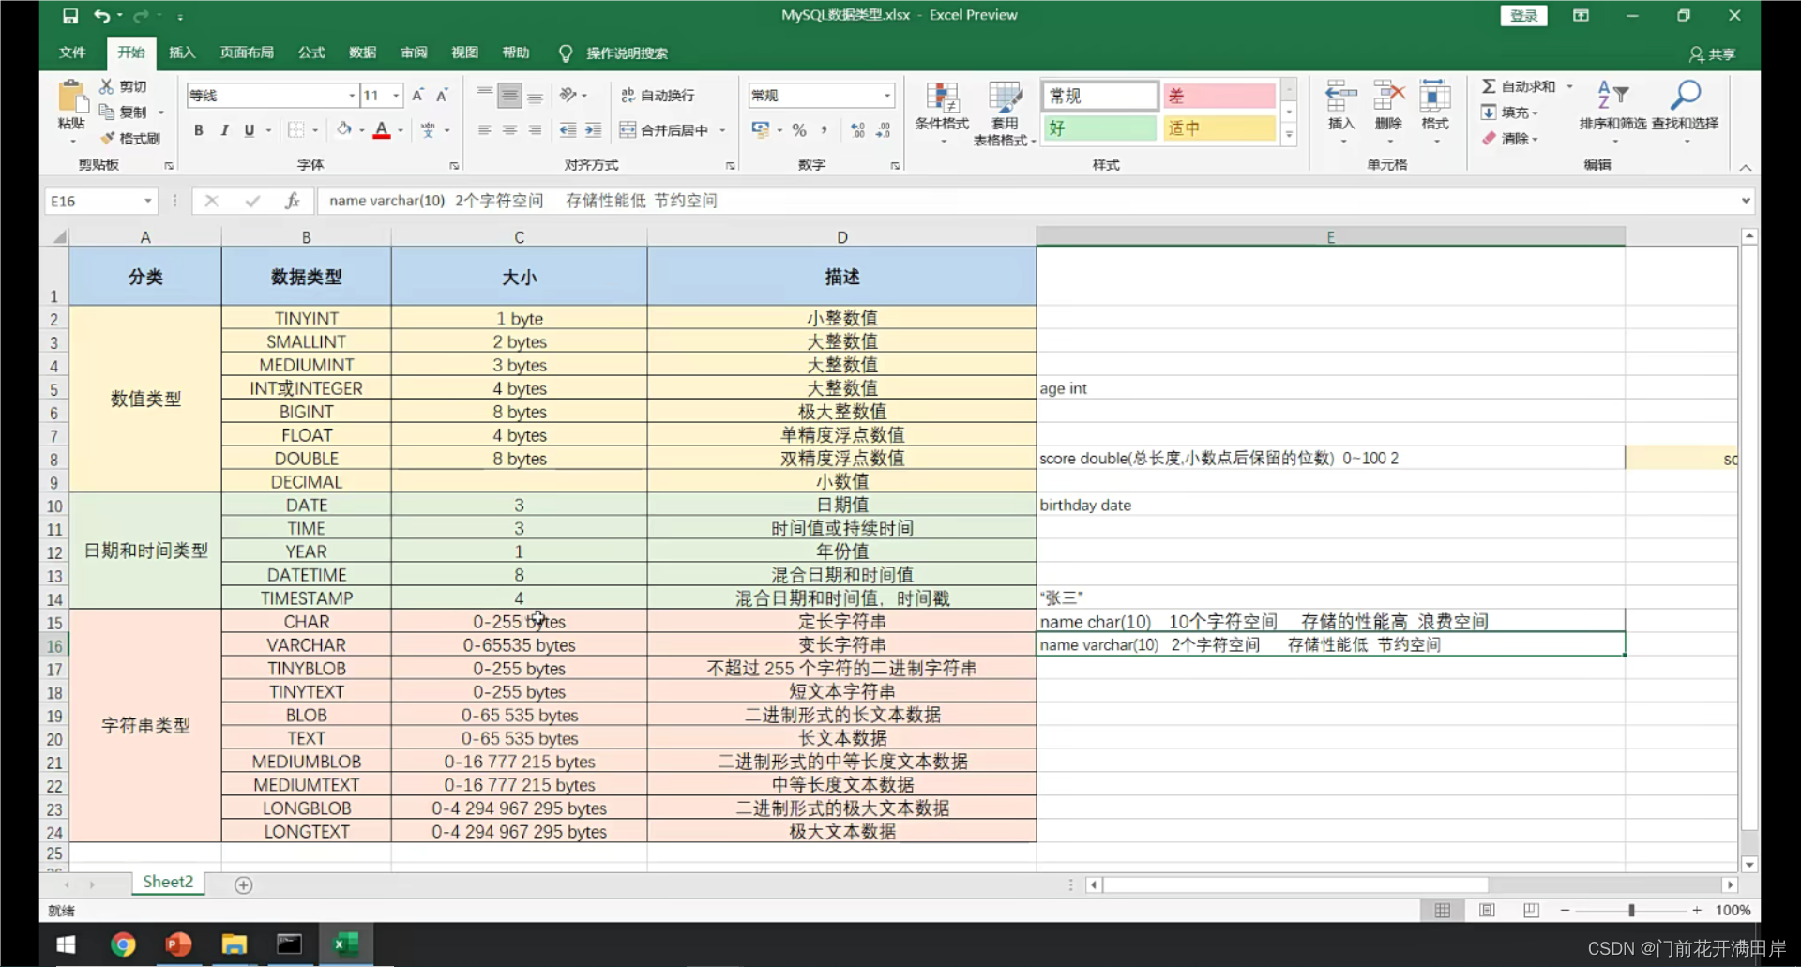Viewport: 1801px width, 967px height.
Task: Toggle Align Right horizontal alignment
Action: click(x=535, y=130)
